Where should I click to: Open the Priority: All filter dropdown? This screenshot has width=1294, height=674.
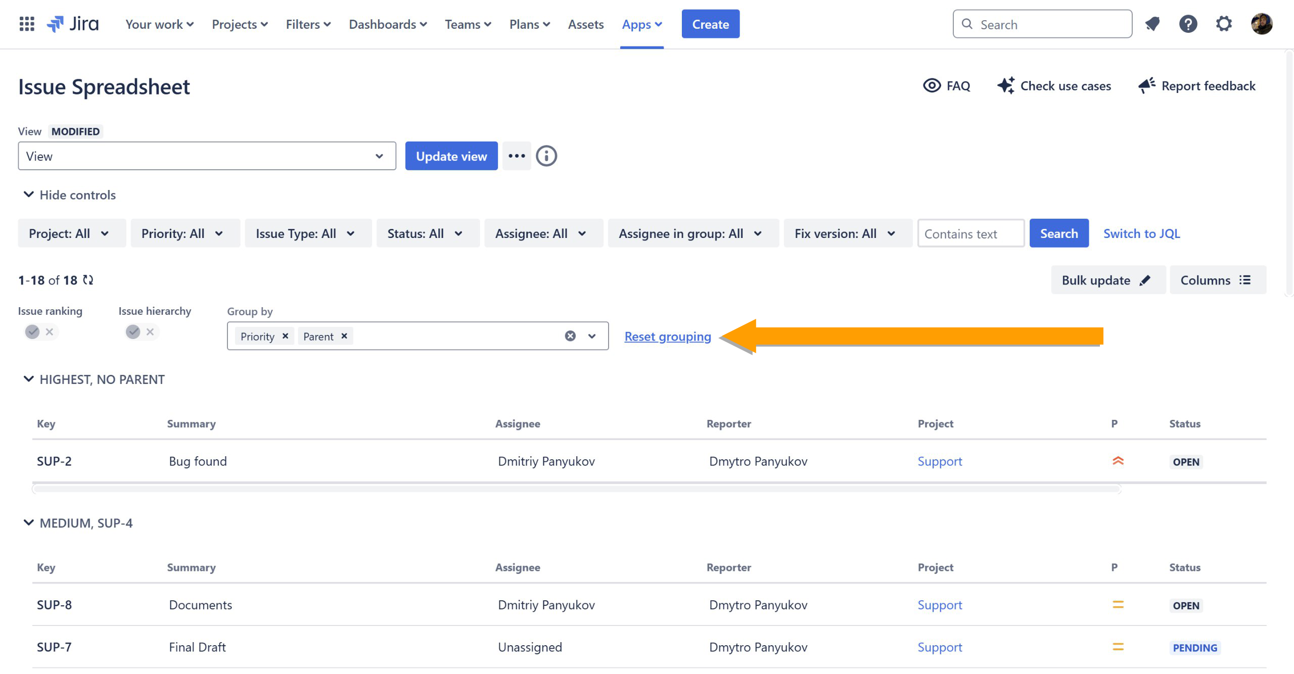184,233
